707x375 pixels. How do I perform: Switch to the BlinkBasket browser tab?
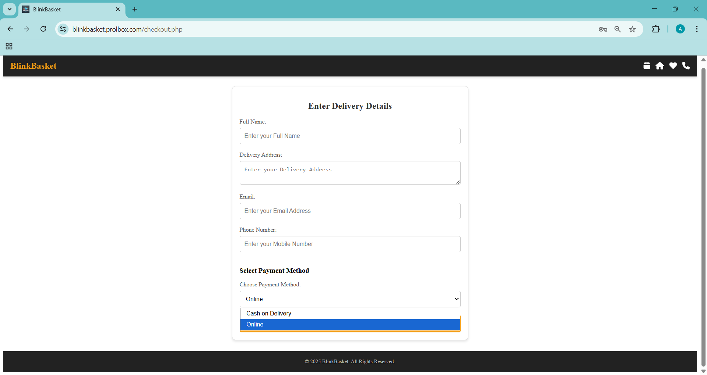(x=70, y=10)
